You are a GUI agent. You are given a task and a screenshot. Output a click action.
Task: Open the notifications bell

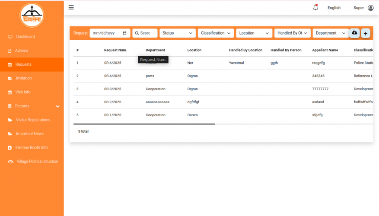[315, 7]
